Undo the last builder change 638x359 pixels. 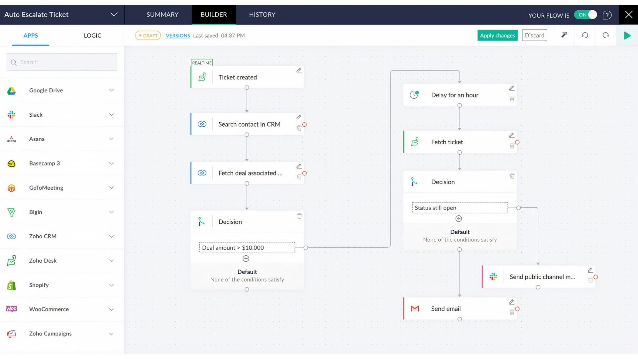[585, 35]
